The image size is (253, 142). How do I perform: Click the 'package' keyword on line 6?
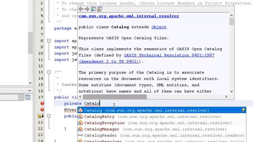63,28
